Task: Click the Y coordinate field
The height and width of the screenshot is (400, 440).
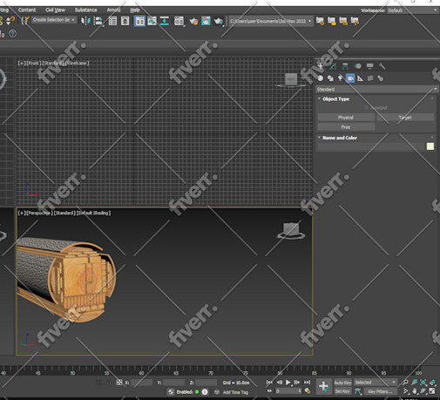Action: tap(173, 383)
